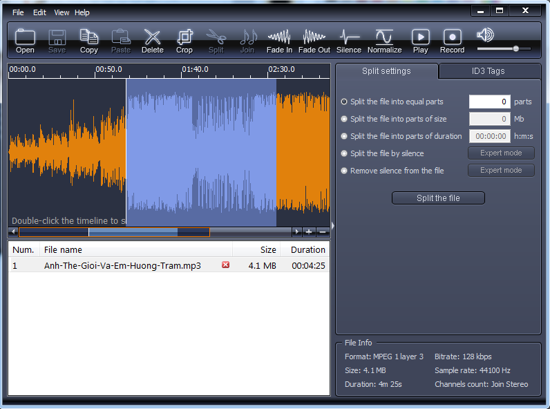Viewport: 550px width, 409px height.
Task: Click the Open folder icon
Action: [25, 41]
